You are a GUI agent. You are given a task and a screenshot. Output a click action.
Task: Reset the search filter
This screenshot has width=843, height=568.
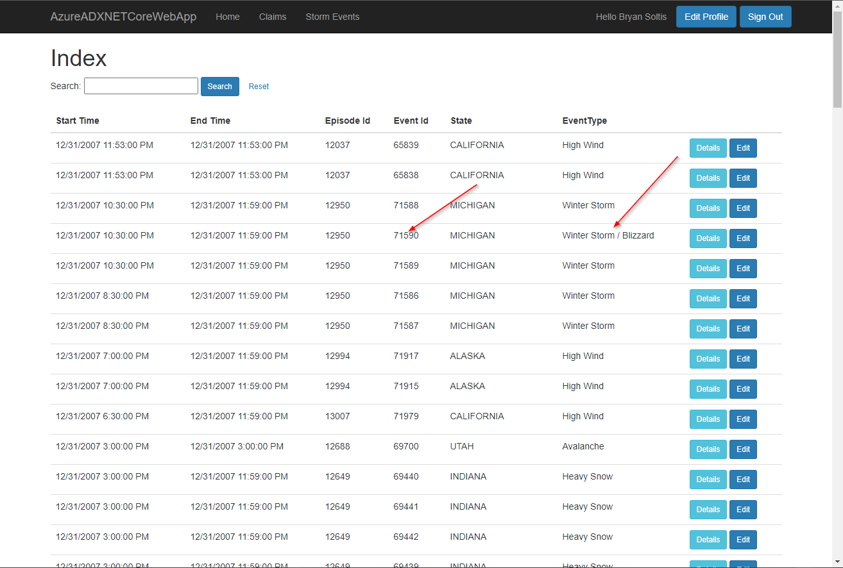pyautogui.click(x=259, y=87)
